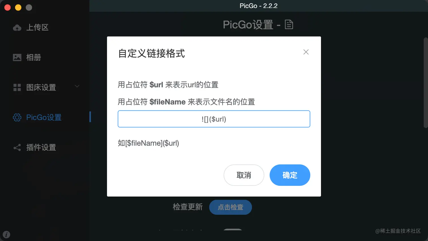
Task: Click the 点击检查 update button
Action: [230, 207]
